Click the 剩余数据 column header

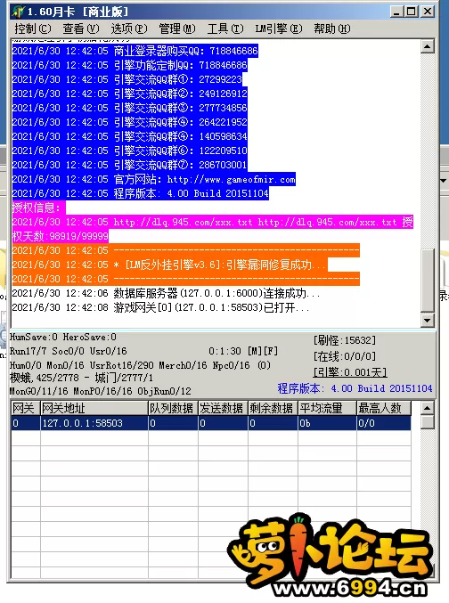coord(273,408)
